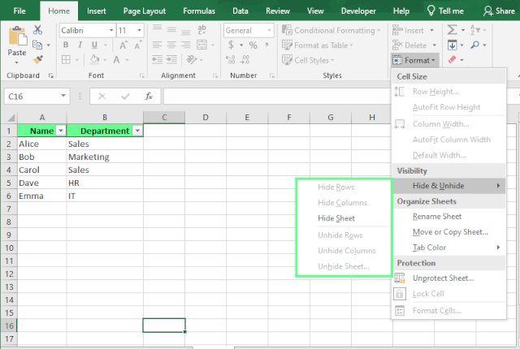Click the Font Color letter A icon
Image resolution: width=520 pixels, height=349 pixels.
[x=116, y=59]
